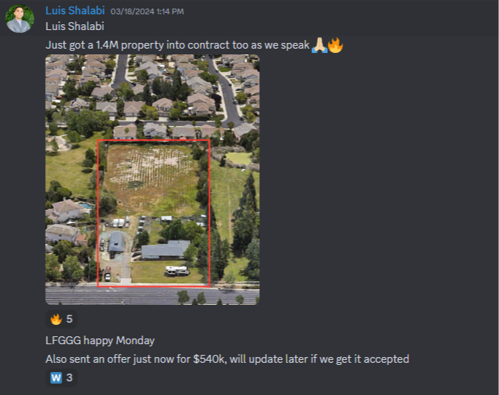Viewport: 499px width, 395px height.
Task: Click the praying hands emoji in message
Action: (x=319, y=45)
